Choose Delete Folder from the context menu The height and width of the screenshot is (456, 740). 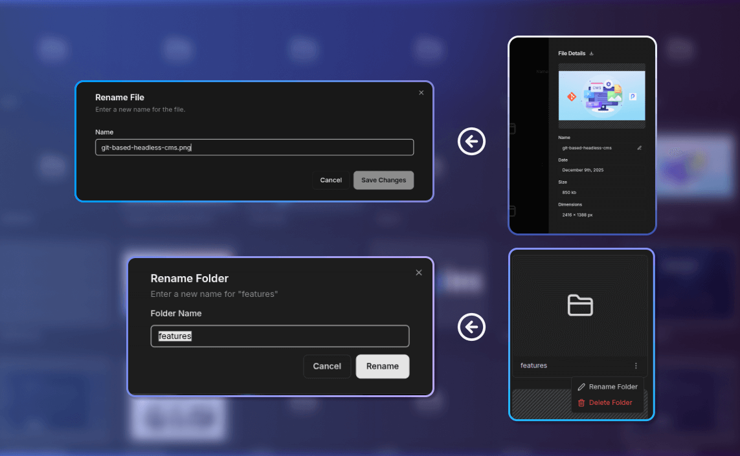pos(610,403)
